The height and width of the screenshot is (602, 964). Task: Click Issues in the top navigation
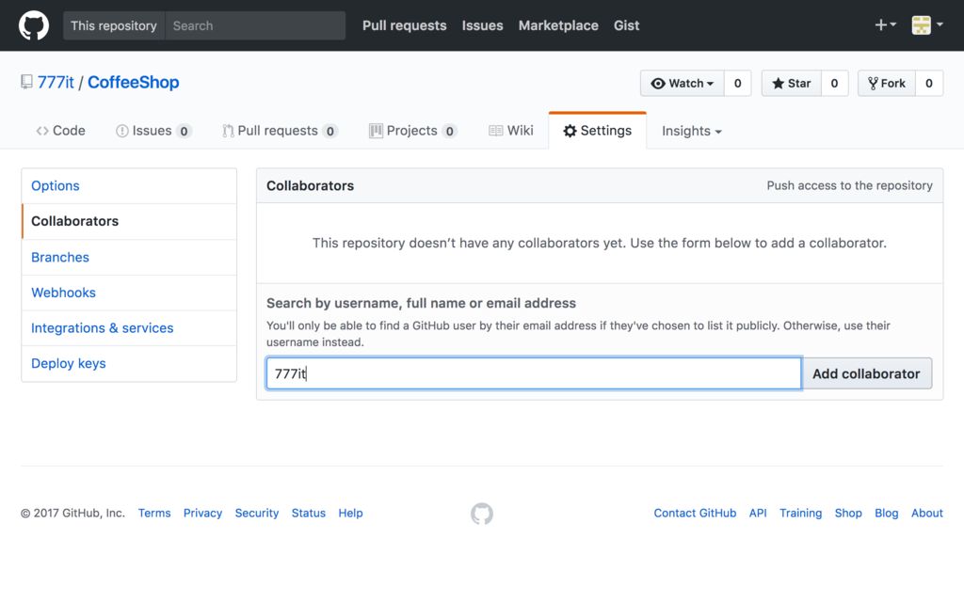[483, 25]
